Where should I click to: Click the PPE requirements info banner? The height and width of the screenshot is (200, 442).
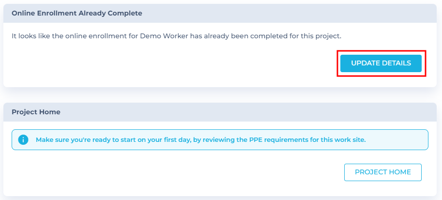[220, 139]
